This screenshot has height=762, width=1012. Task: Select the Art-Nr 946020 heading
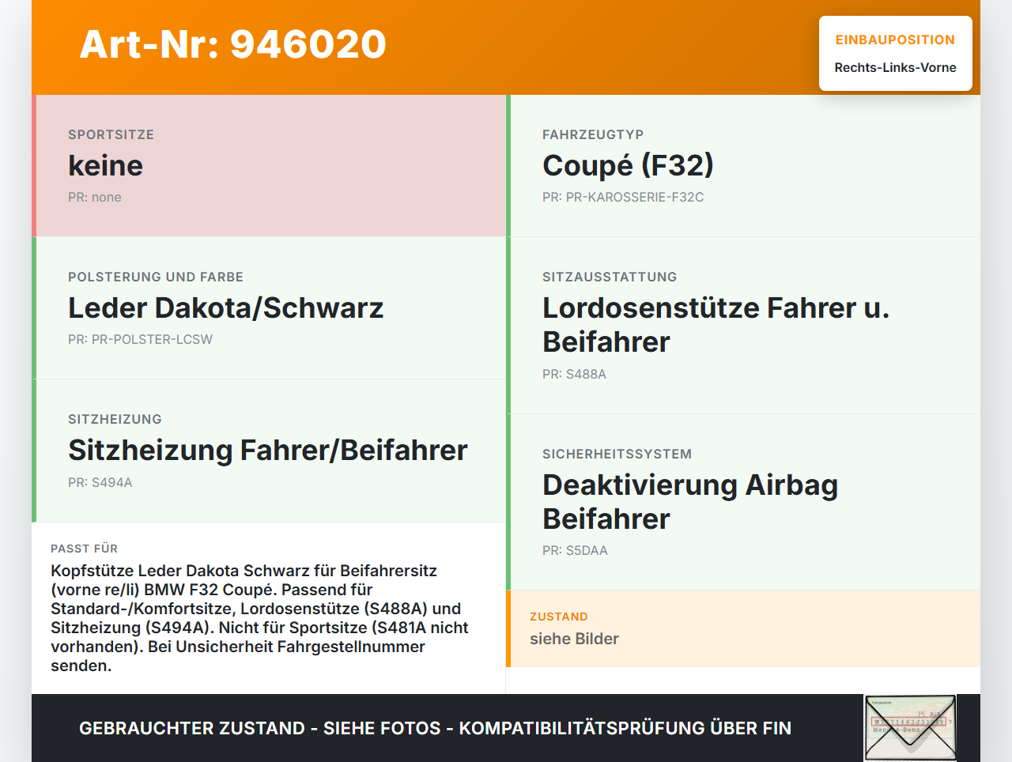233,44
